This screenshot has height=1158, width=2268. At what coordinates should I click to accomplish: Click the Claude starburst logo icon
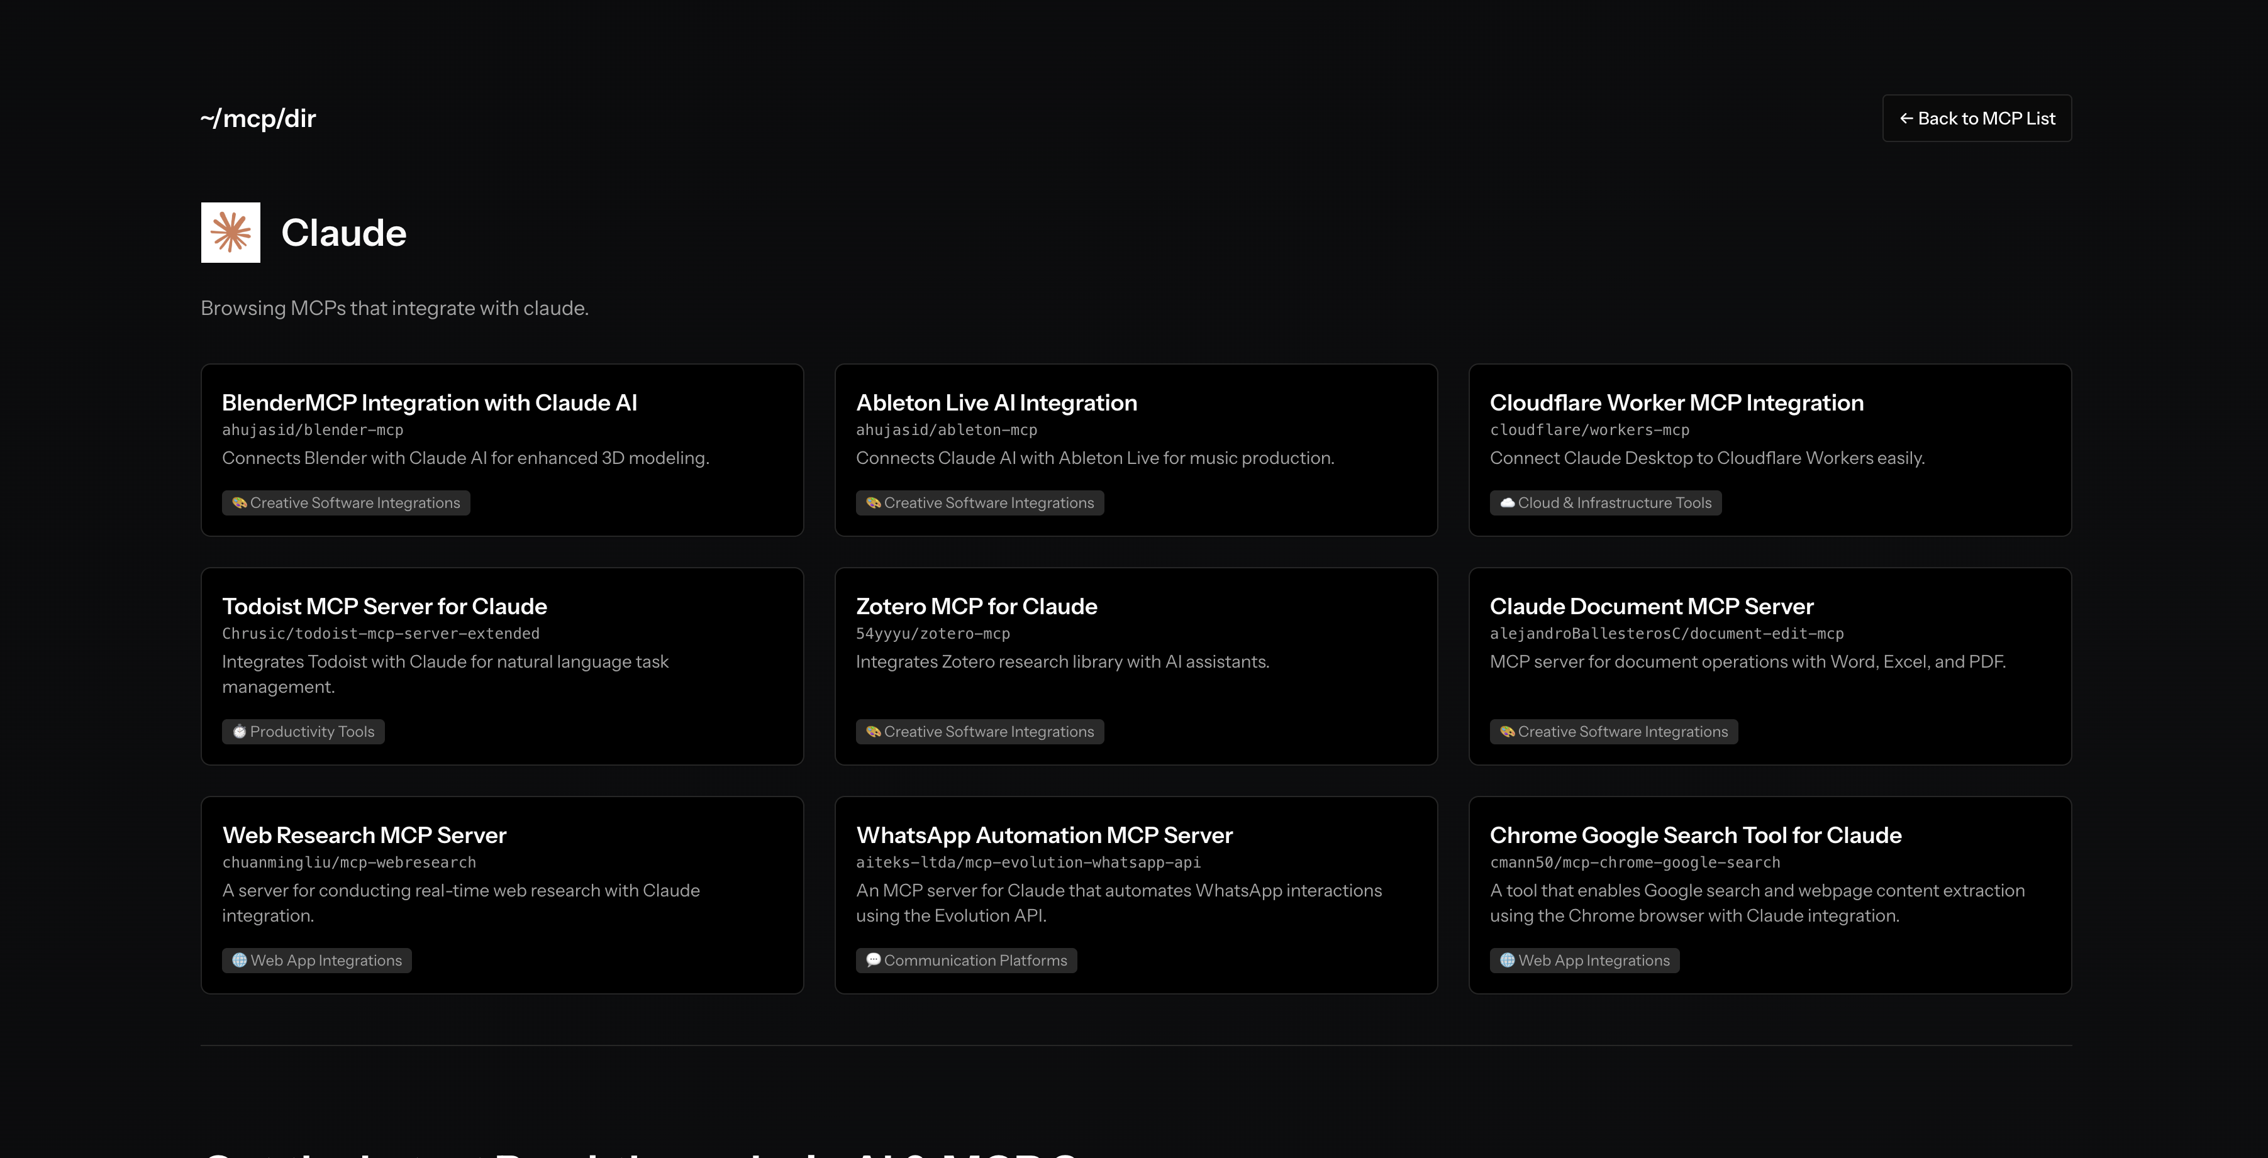click(x=231, y=233)
